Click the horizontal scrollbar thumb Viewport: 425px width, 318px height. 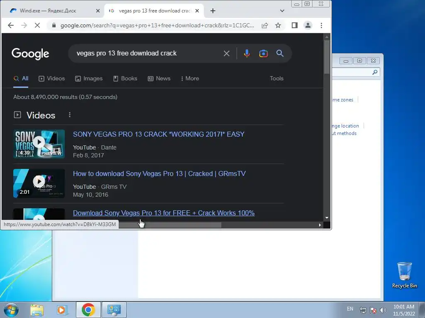[170, 225]
